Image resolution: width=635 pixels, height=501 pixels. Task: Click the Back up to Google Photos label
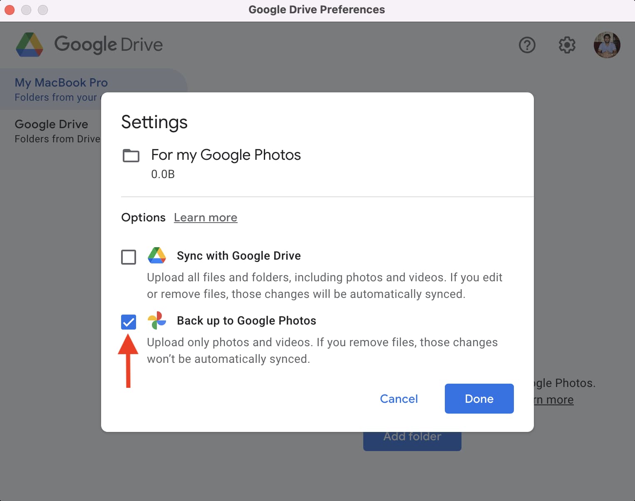pyautogui.click(x=246, y=320)
